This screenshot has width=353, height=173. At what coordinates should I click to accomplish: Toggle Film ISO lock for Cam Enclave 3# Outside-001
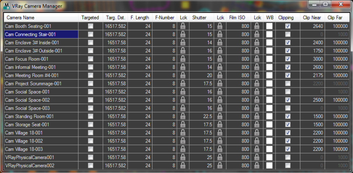click(x=257, y=51)
